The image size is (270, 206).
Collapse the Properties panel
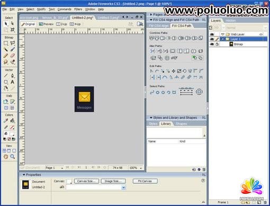(x=24, y=175)
